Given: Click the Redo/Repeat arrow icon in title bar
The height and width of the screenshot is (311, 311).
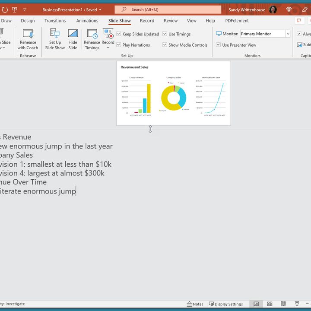Looking at the screenshot, I should pyautogui.click(x=5, y=10).
